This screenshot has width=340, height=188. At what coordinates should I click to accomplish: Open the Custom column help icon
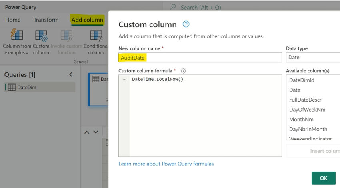coord(186,24)
